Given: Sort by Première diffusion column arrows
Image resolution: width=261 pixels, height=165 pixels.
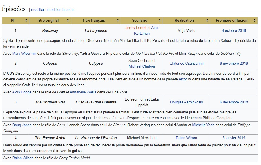Looking at the screenshot, I should point(254,21).
